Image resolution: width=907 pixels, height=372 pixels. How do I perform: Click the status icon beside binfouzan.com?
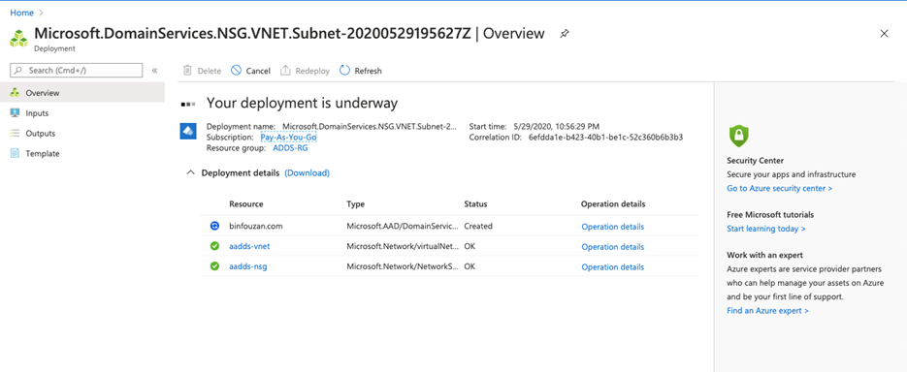click(x=214, y=226)
